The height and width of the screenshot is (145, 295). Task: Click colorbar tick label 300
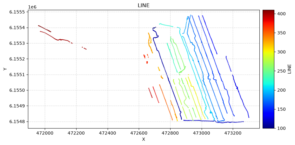[281, 52]
